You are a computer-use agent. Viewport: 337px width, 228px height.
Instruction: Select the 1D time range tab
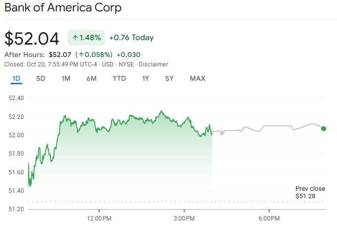pyautogui.click(x=16, y=78)
